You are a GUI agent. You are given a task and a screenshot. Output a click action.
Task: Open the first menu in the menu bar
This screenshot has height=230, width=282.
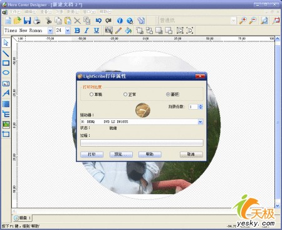(x=15, y=12)
